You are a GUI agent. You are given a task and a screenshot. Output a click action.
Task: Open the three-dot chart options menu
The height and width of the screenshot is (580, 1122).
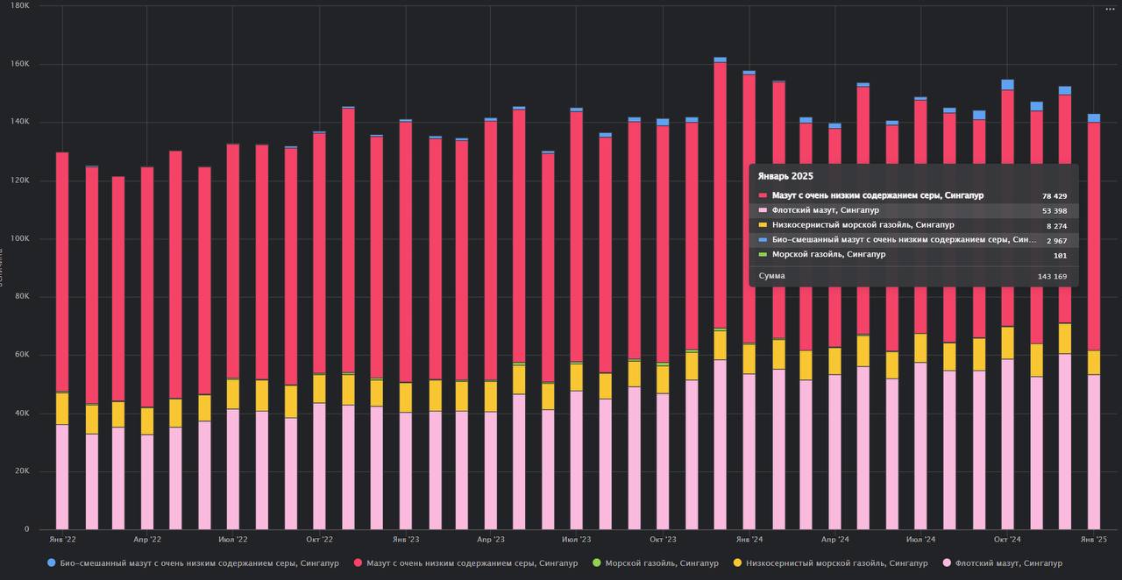(1110, 9)
